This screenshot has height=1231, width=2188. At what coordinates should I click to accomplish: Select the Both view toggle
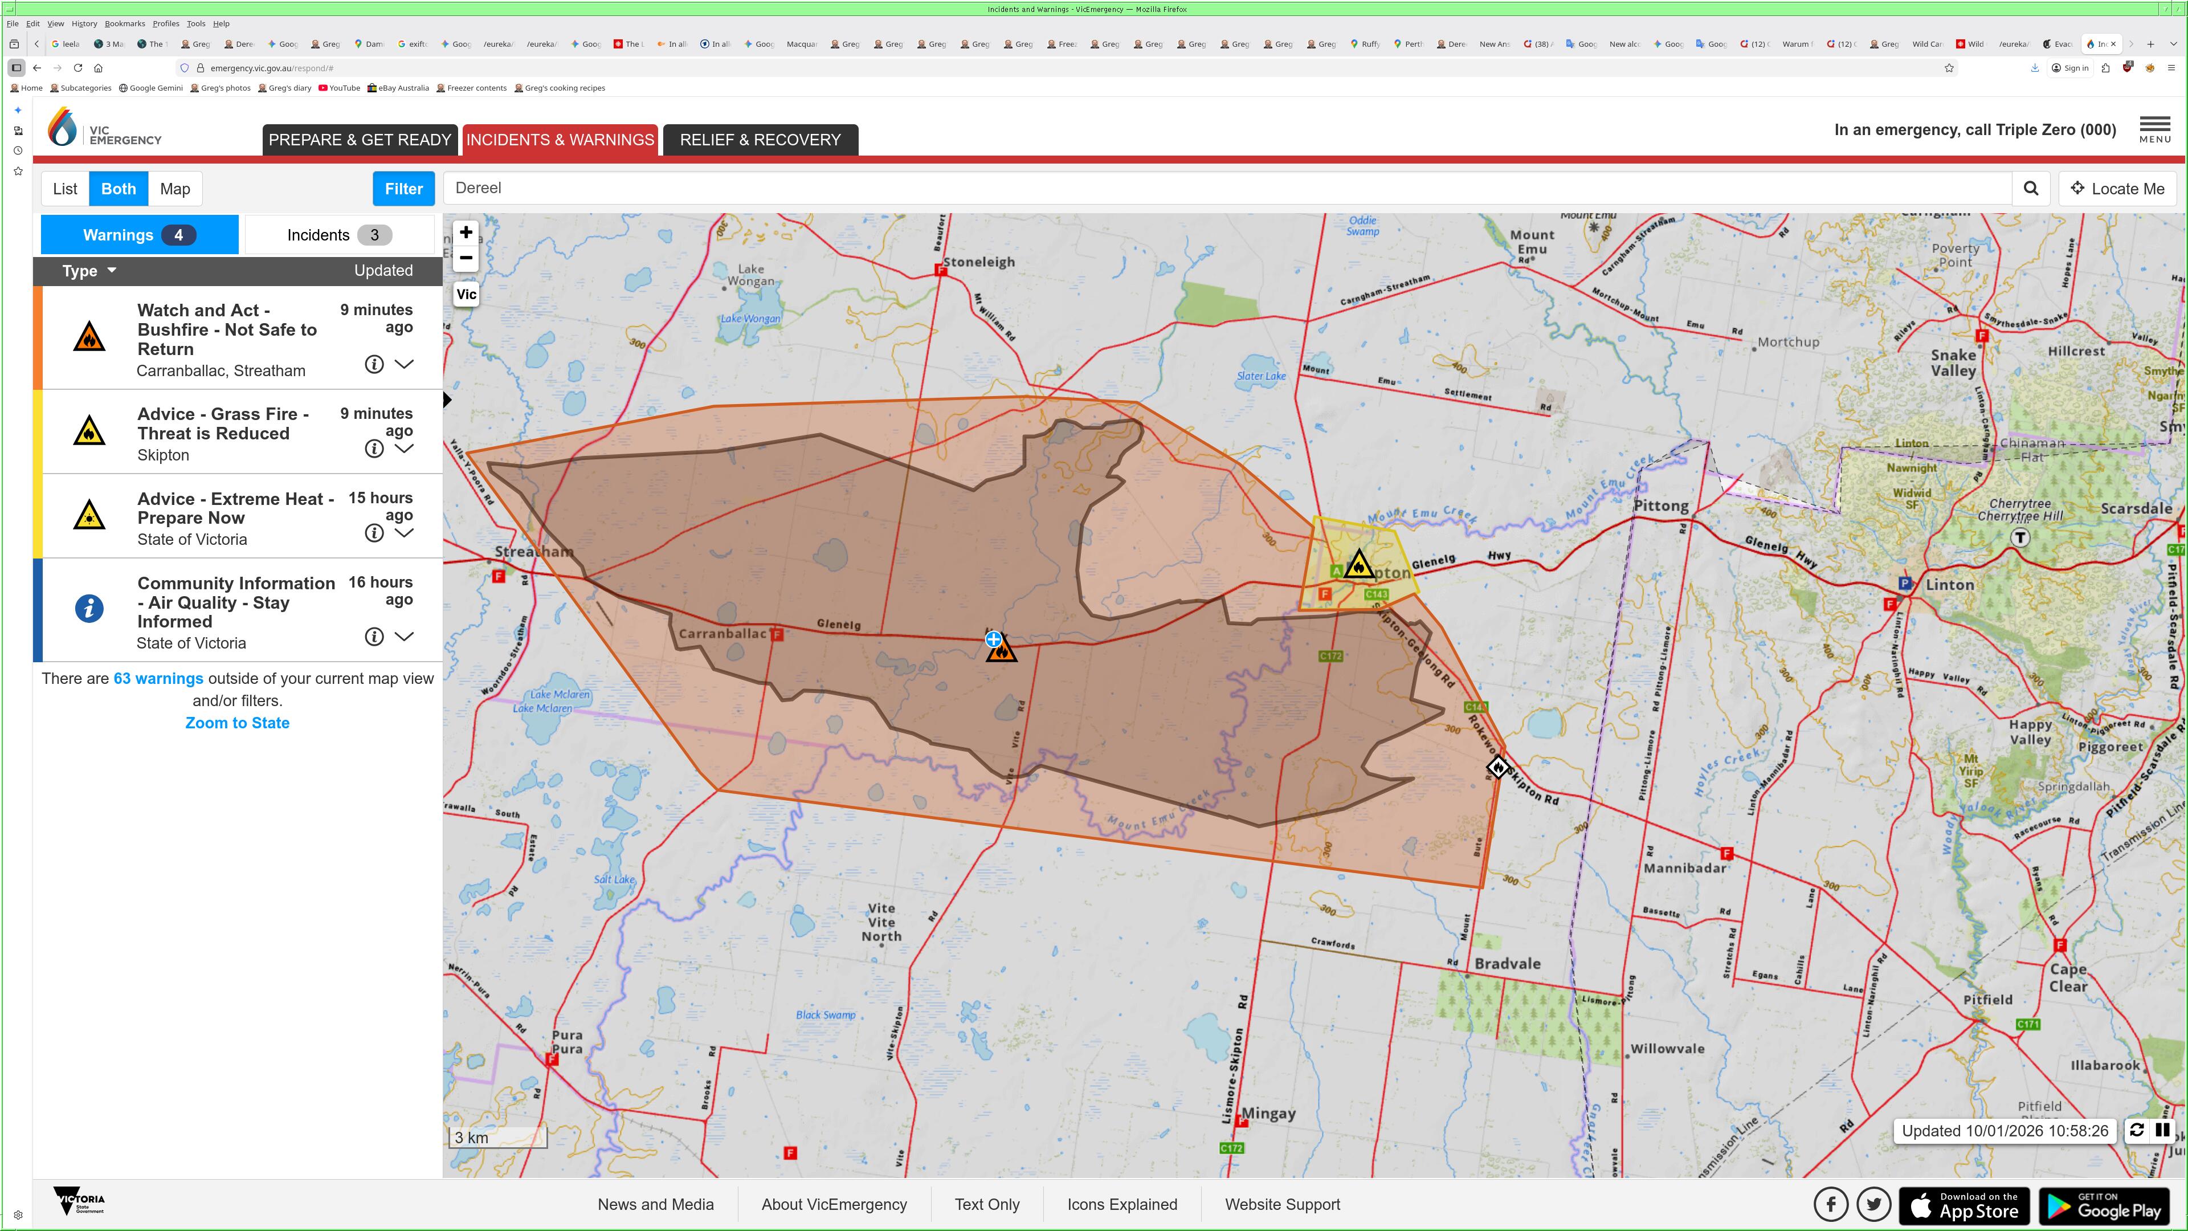pyautogui.click(x=118, y=189)
